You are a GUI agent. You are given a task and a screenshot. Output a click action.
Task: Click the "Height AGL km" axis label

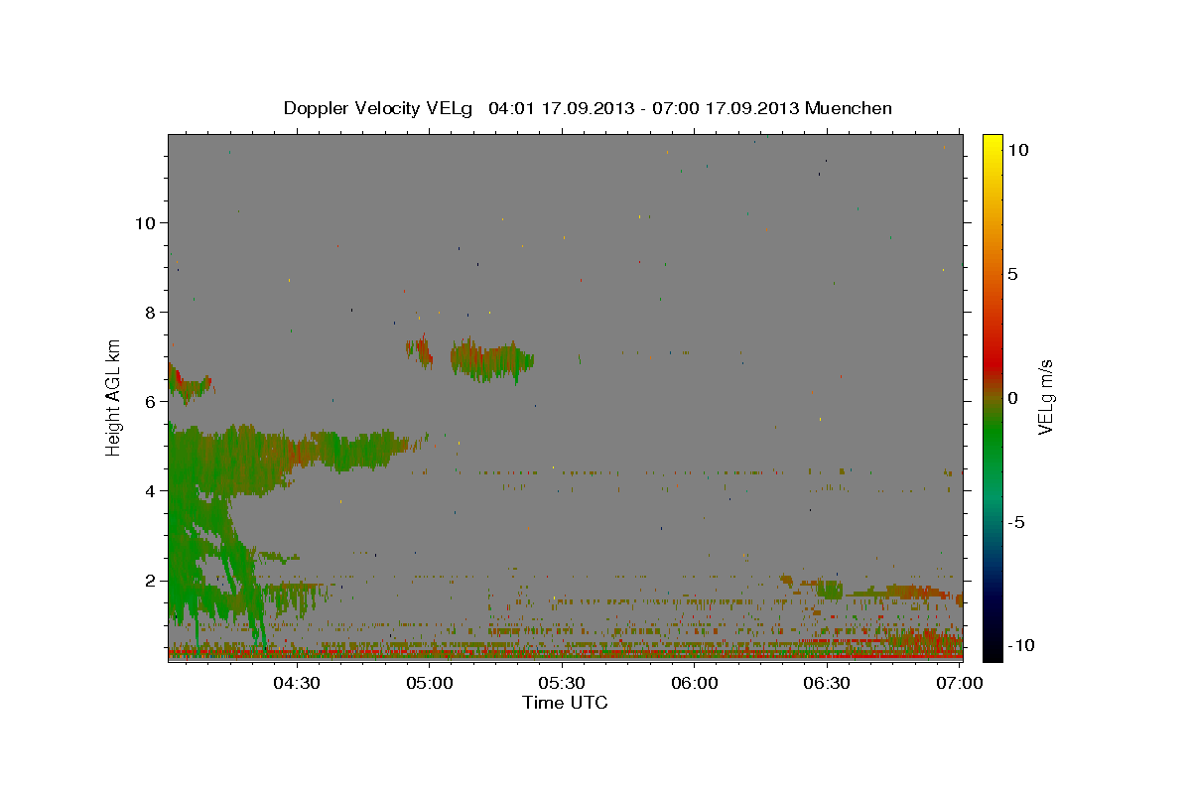point(114,398)
